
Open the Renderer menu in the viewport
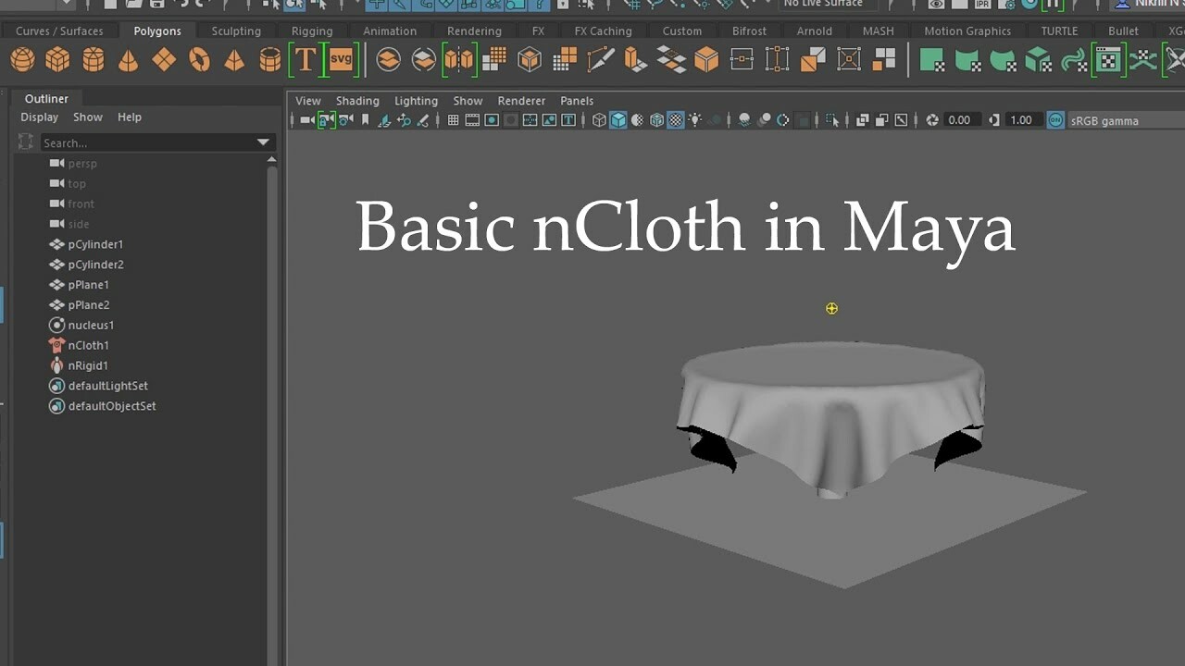tap(521, 100)
